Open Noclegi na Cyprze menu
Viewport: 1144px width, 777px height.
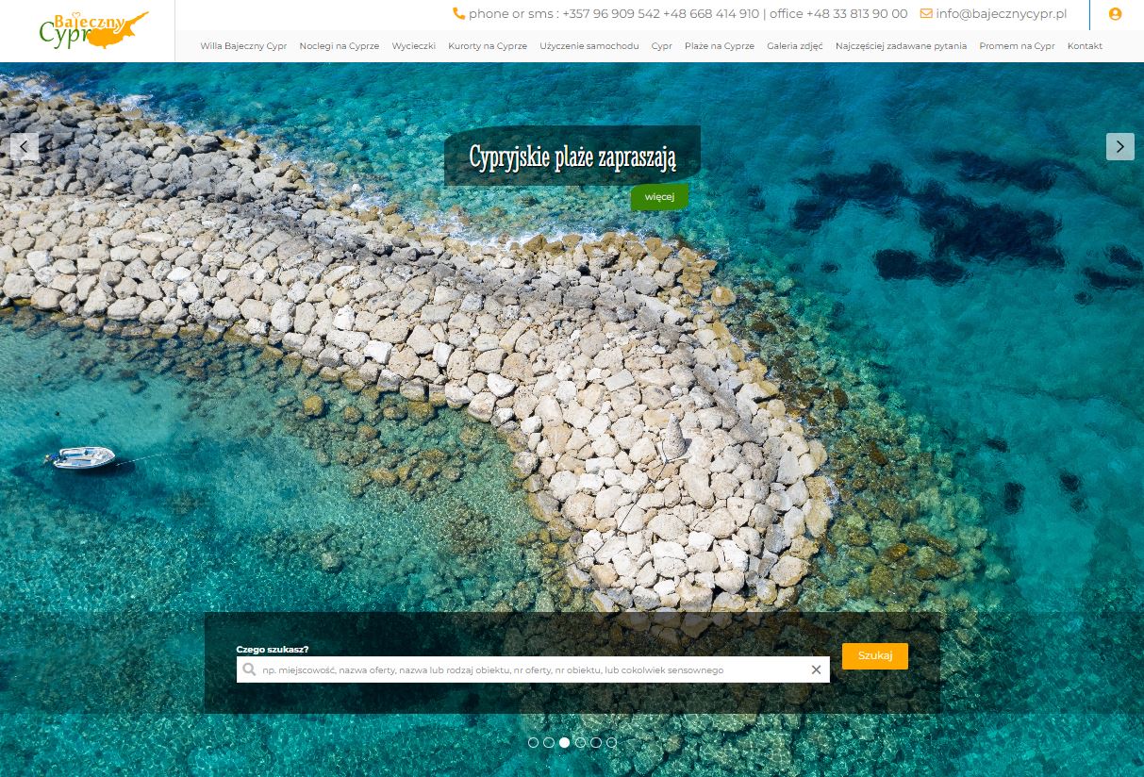[339, 45]
